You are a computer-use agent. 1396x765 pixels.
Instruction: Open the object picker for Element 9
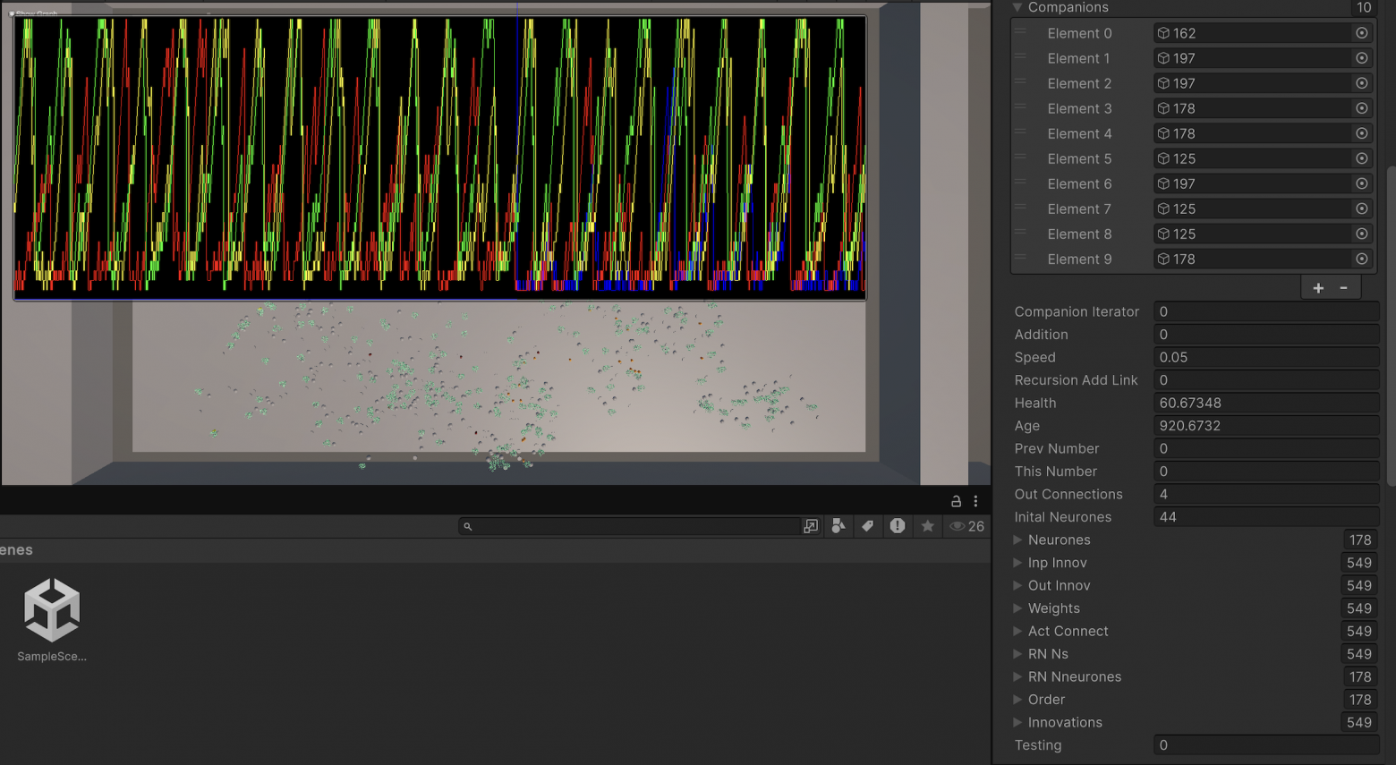tap(1361, 259)
